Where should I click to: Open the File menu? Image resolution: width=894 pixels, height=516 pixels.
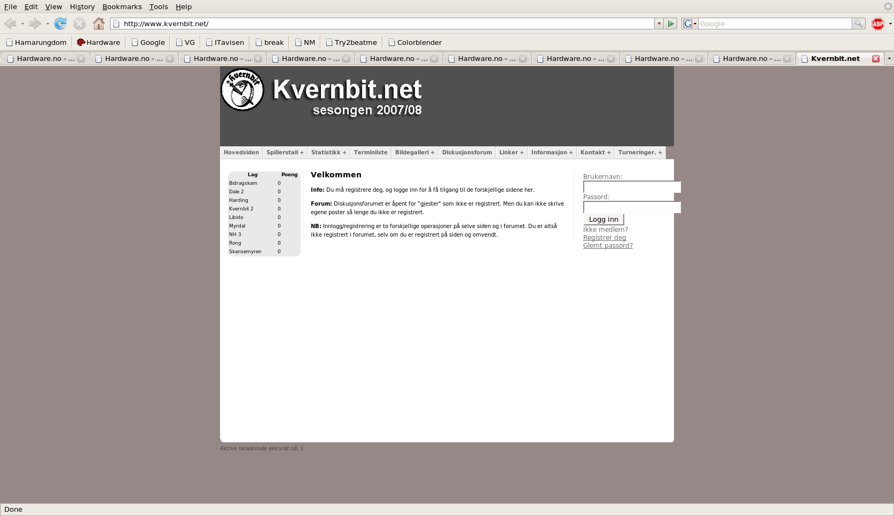tap(11, 6)
